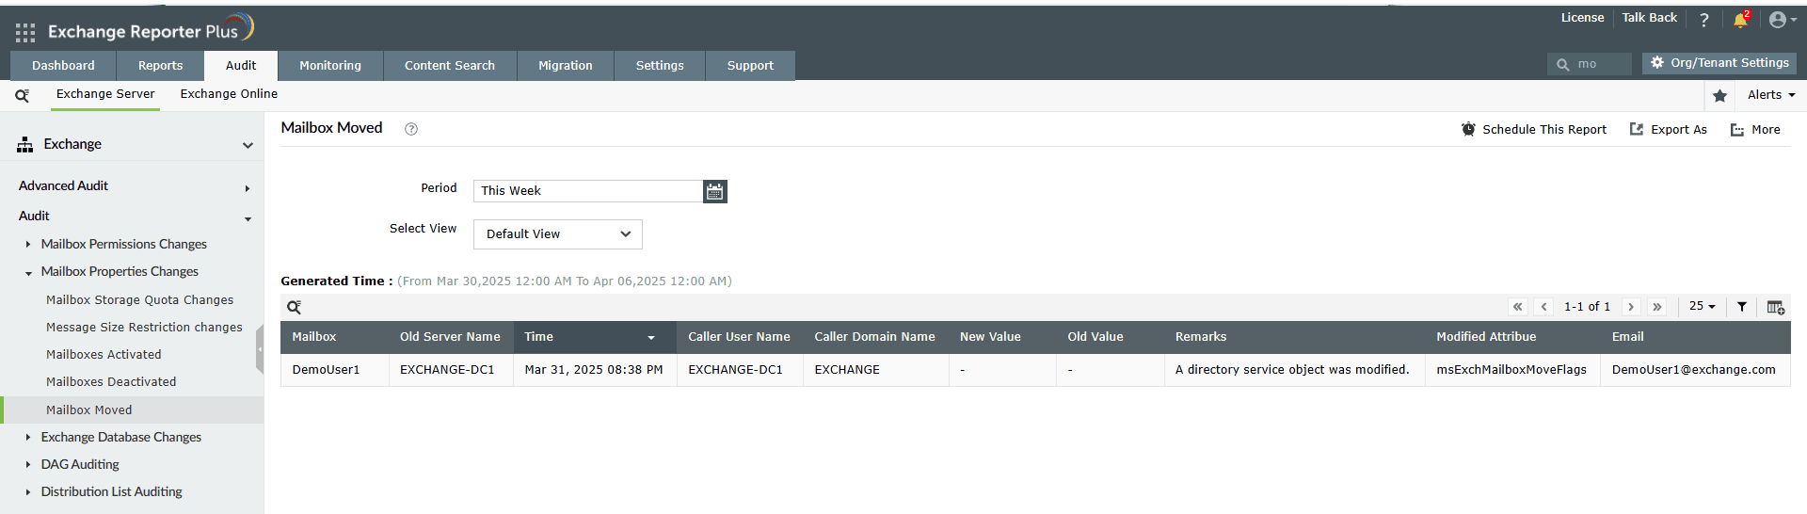Go to first page of results
The image size is (1807, 514).
click(x=1517, y=307)
